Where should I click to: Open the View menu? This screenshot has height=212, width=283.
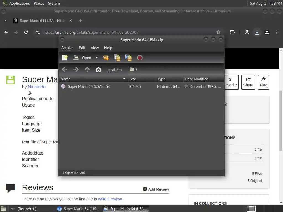[95, 48]
